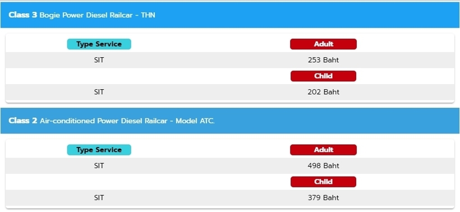Click the bold 'Class 3' label text
This screenshot has height=212, width=460.
pos(23,15)
